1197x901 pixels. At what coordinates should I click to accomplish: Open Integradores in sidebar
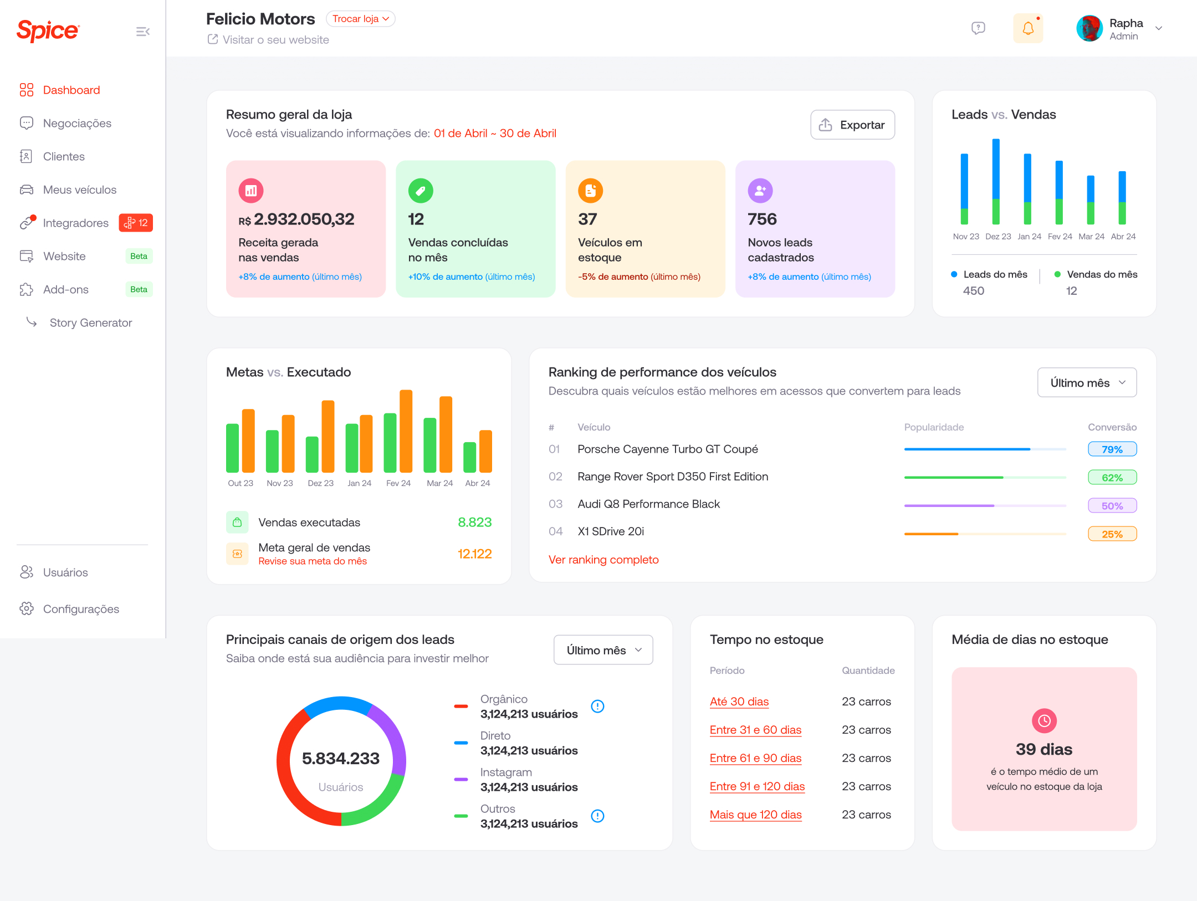[76, 223]
